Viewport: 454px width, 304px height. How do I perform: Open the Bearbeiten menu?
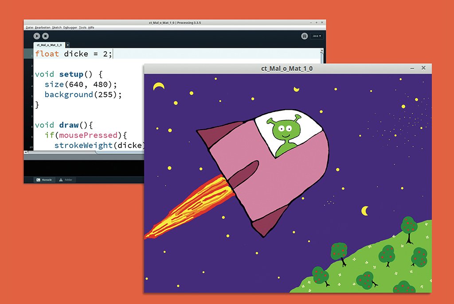click(x=43, y=27)
